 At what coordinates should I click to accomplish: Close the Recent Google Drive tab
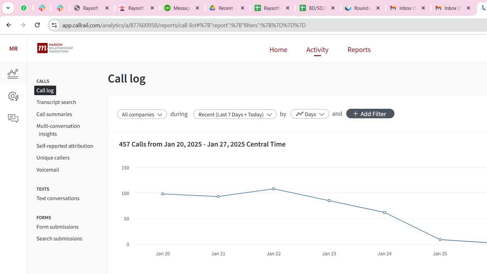pos(243,8)
